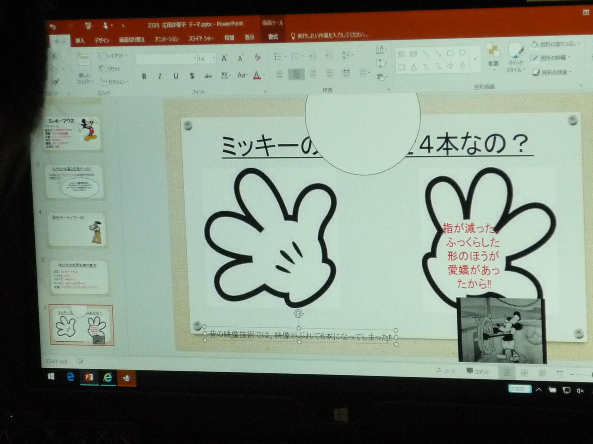
Task: Expand the レイアウト layout dropdown
Action: click(x=113, y=55)
